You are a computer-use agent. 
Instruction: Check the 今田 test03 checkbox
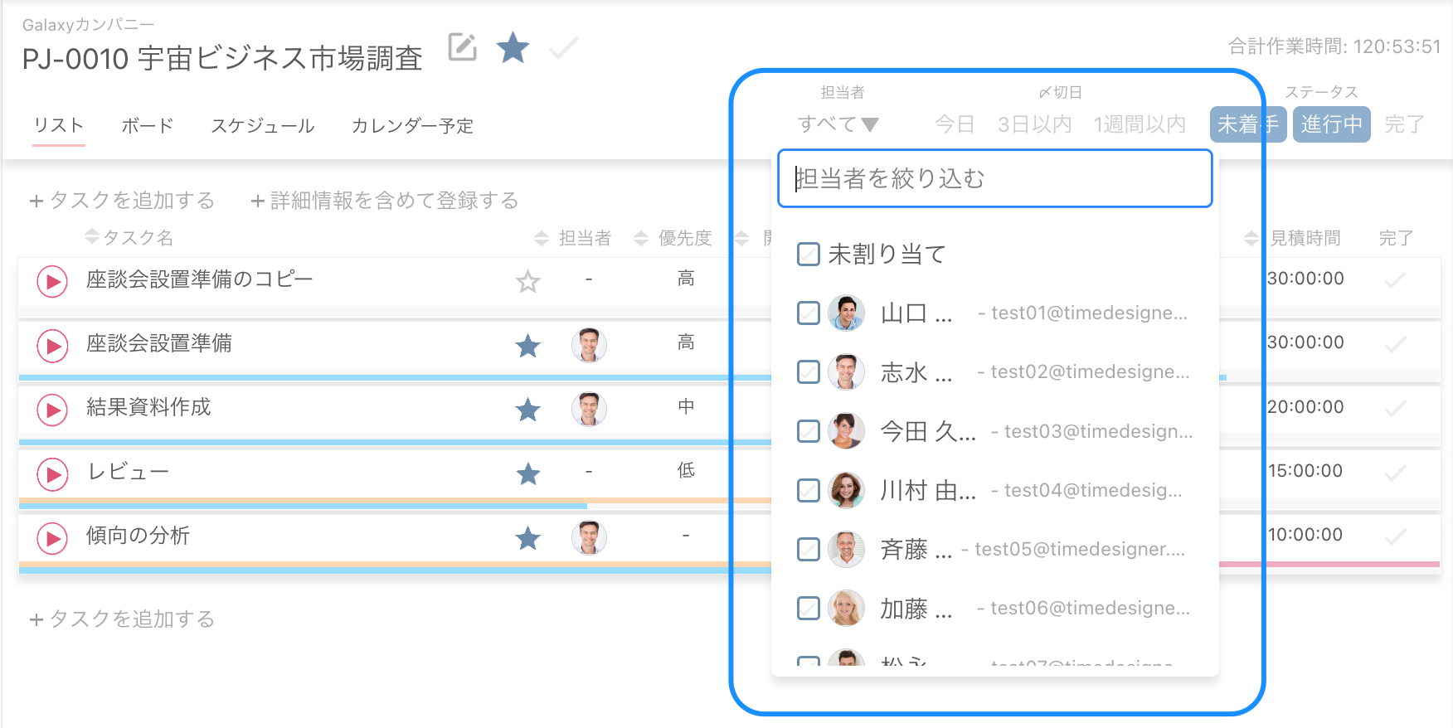pyautogui.click(x=808, y=431)
